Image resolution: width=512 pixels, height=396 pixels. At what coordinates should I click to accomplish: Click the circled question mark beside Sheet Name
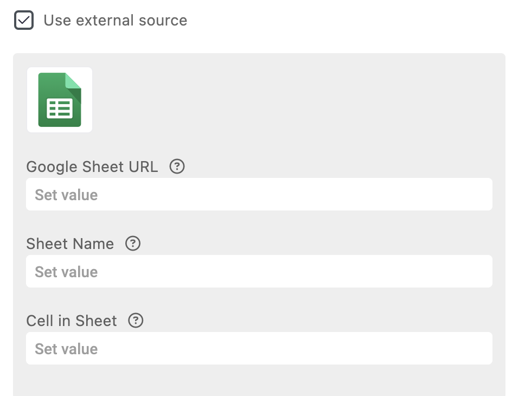point(133,244)
